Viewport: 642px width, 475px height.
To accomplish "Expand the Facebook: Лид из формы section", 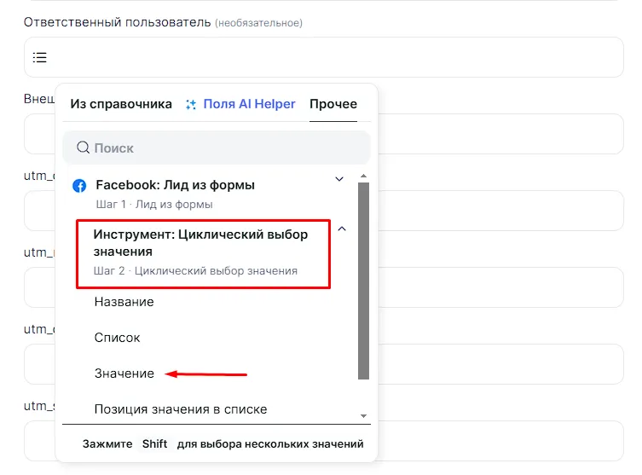I will click(339, 179).
